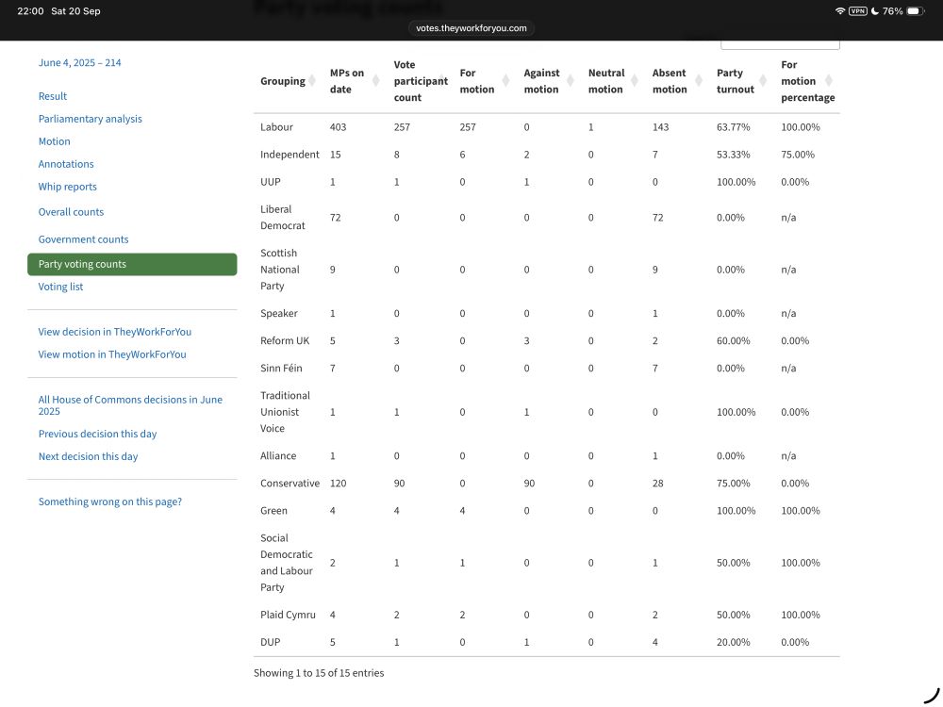Sort by Neutral motion arrows
Image resolution: width=943 pixels, height=707 pixels.
click(x=634, y=80)
